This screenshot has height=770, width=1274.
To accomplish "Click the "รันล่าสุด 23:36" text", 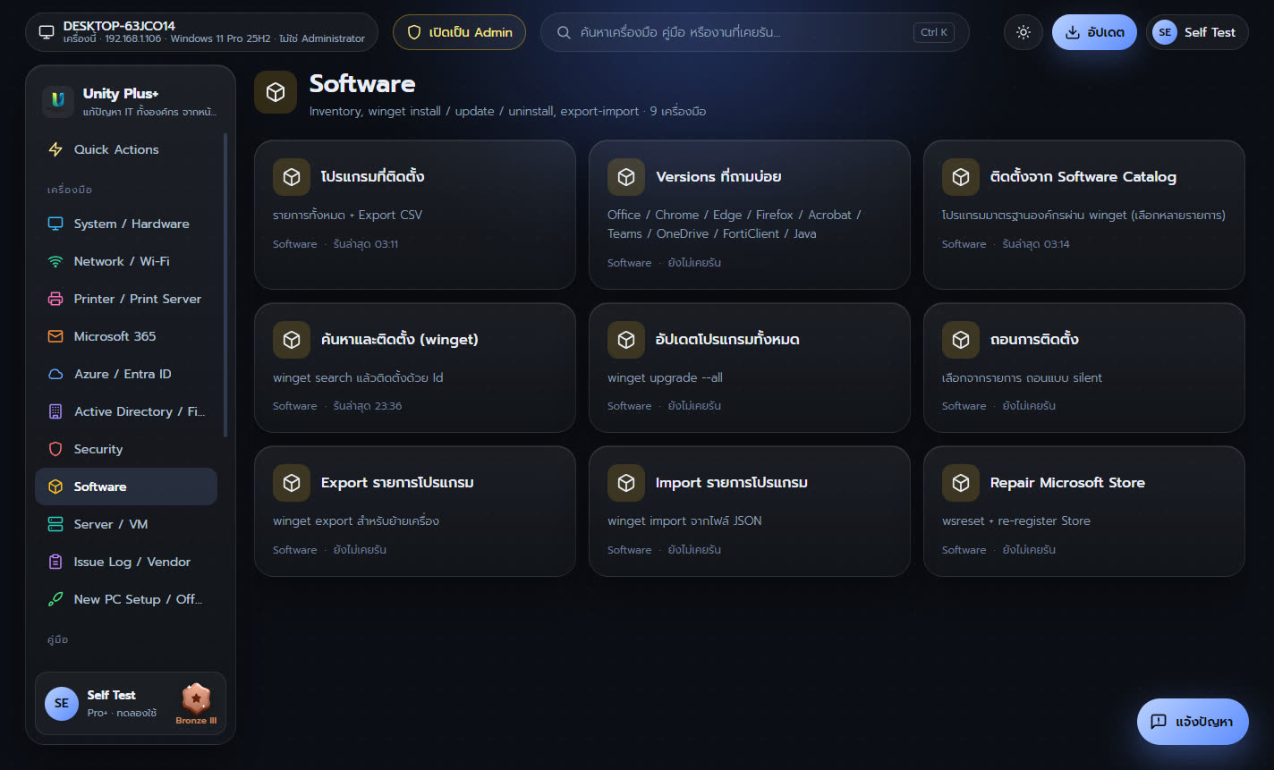I will [x=368, y=406].
